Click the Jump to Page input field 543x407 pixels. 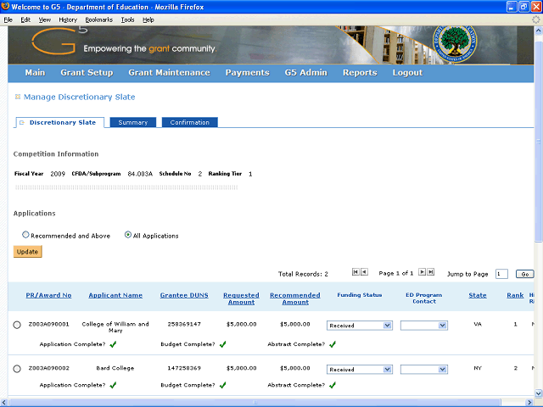pos(501,274)
